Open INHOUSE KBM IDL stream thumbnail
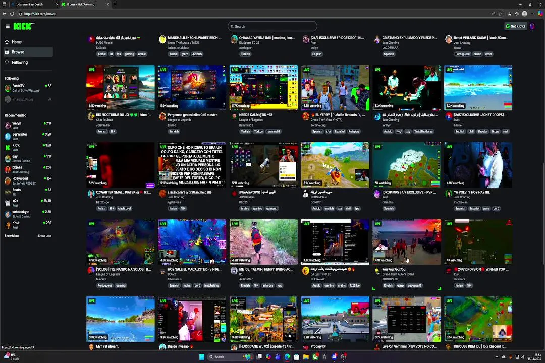The height and width of the screenshot is (363, 545). tap(478, 319)
